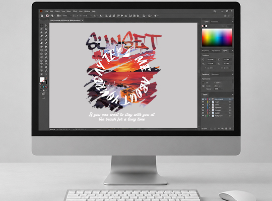Click the home icon in control bar
The height and width of the screenshot is (201, 272).
click(x=42, y=16)
